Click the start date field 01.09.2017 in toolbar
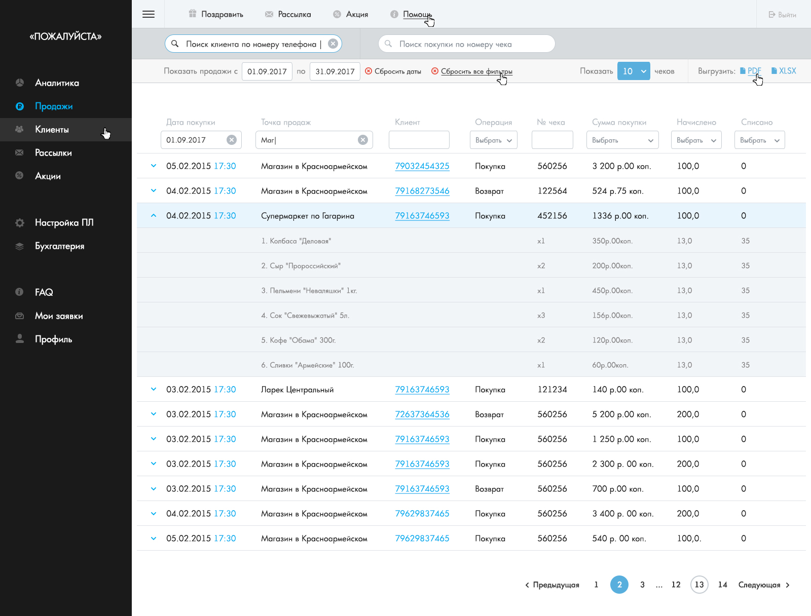Image resolution: width=811 pixels, height=616 pixels. pyautogui.click(x=267, y=71)
